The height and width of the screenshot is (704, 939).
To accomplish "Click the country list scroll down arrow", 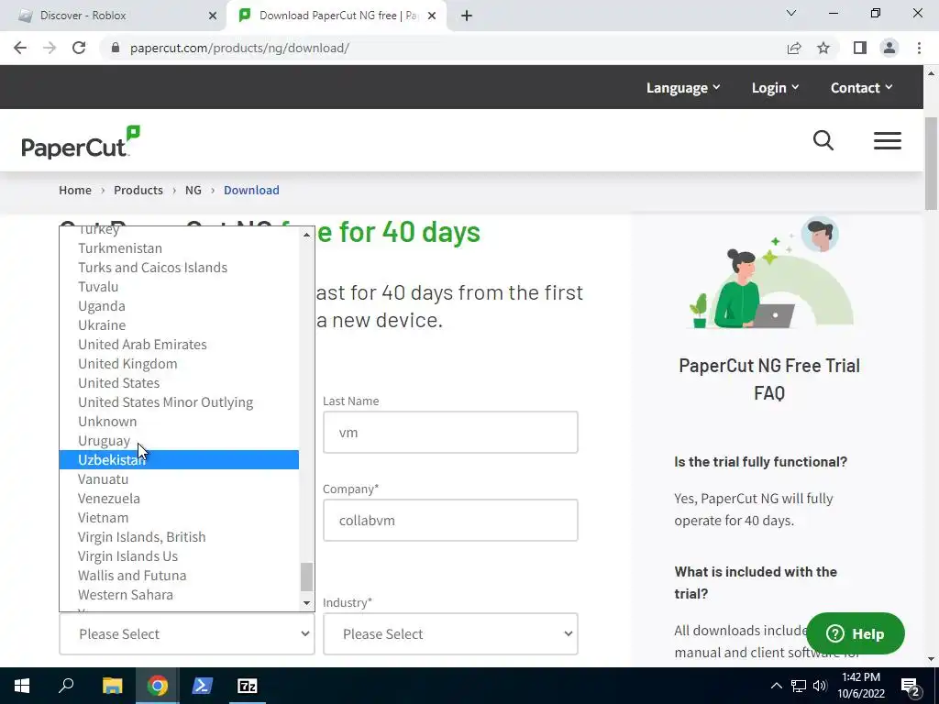I will (306, 603).
